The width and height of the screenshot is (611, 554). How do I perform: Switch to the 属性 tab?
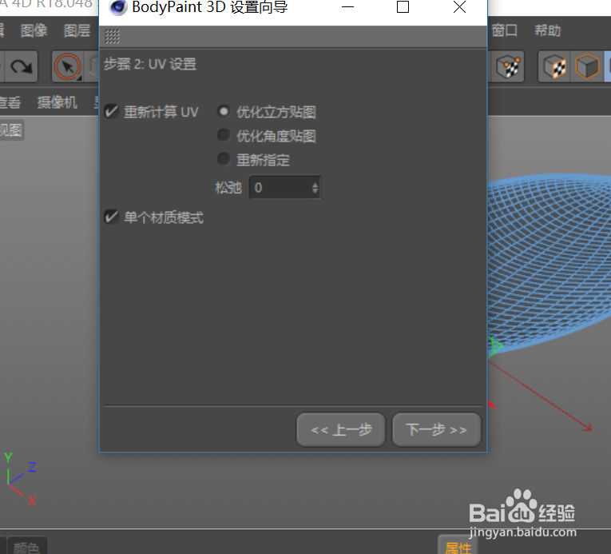[x=458, y=547]
